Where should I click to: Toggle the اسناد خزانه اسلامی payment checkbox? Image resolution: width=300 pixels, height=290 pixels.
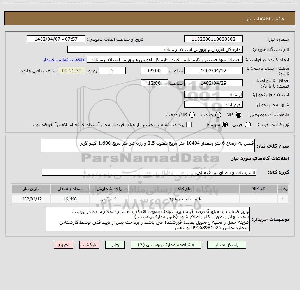click(189, 125)
